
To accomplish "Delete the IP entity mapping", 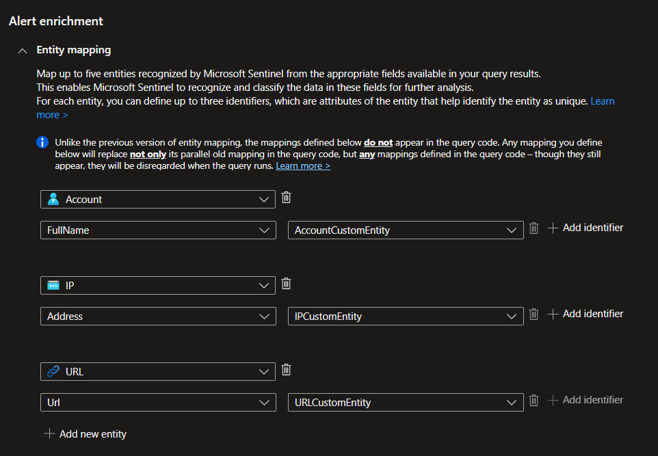I will pos(286,284).
